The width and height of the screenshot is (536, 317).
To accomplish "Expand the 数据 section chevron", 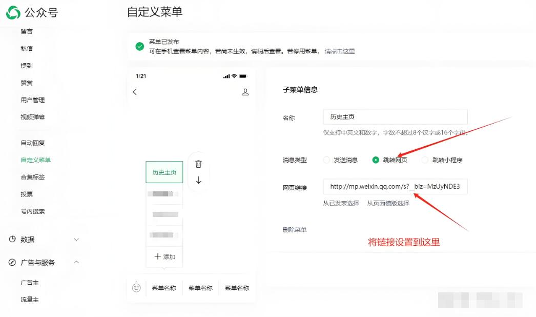I will coord(76,240).
